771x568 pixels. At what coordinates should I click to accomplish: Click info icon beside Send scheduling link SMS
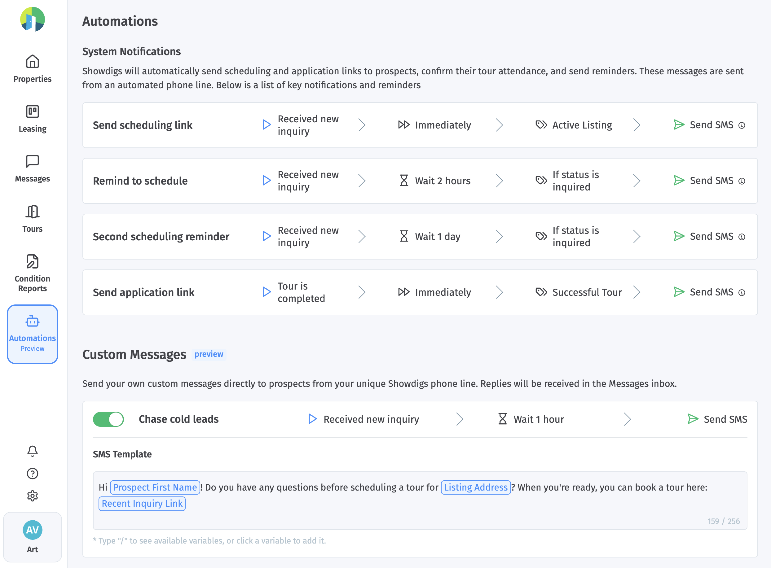(742, 125)
